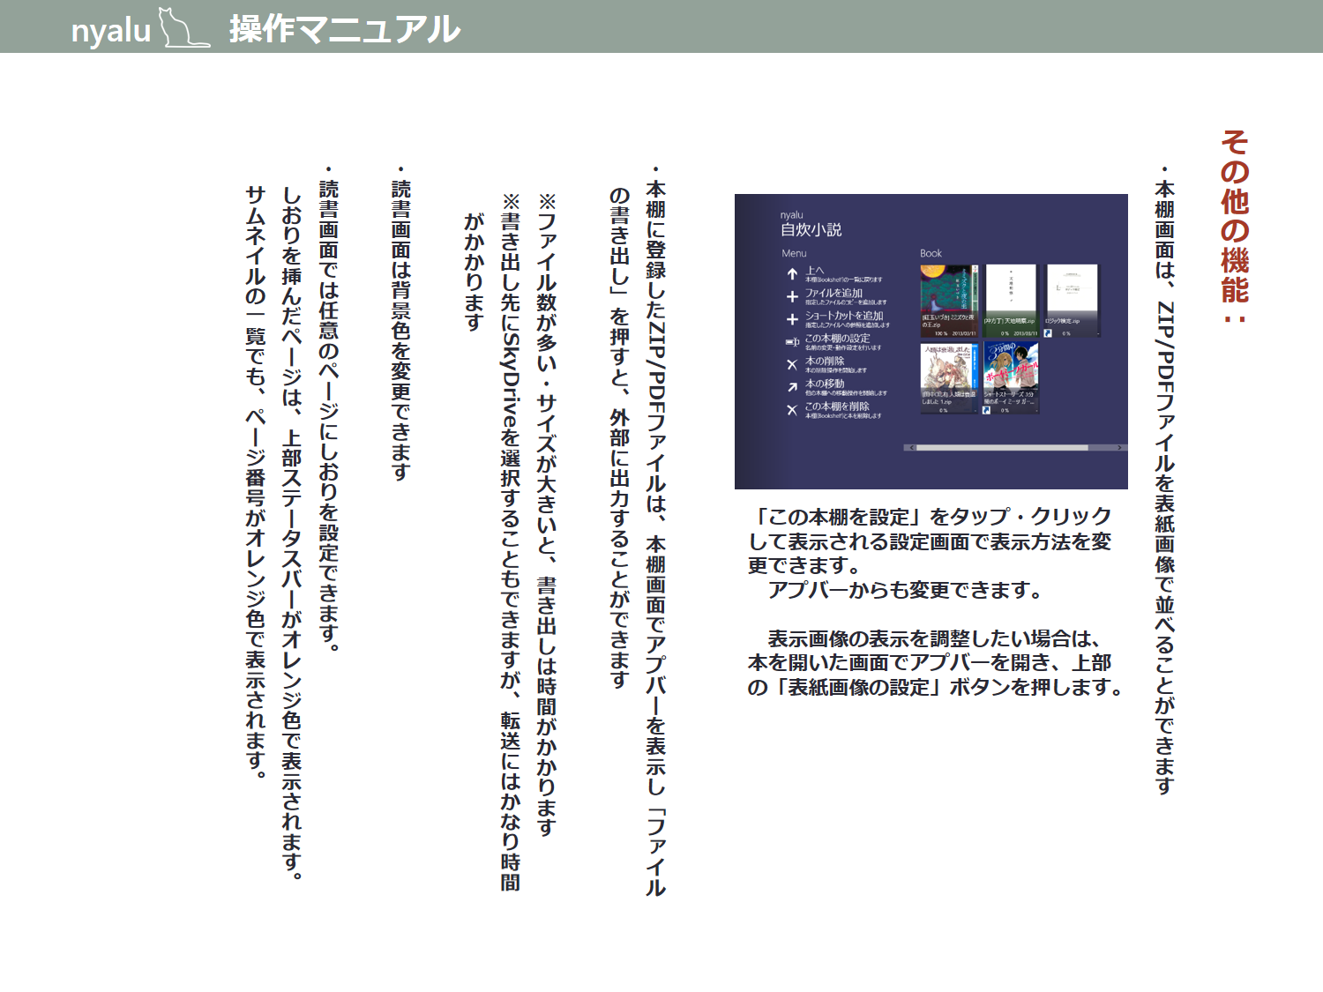The height and width of the screenshot is (992, 1323).
Task: Click the Book section heading
Action: point(931,253)
